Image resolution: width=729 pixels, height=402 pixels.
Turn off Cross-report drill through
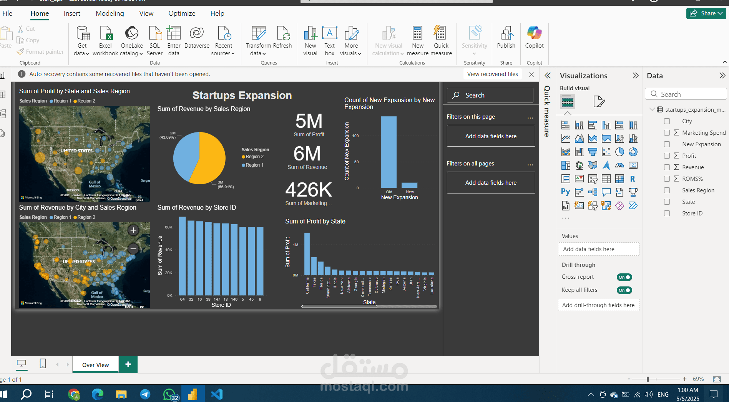[x=624, y=277]
